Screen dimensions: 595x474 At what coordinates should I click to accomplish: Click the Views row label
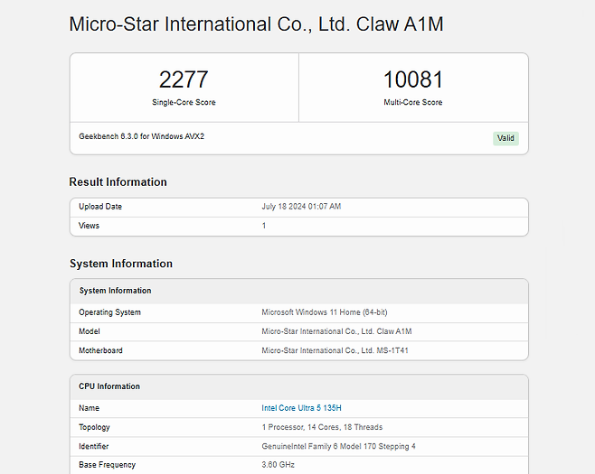click(x=89, y=226)
